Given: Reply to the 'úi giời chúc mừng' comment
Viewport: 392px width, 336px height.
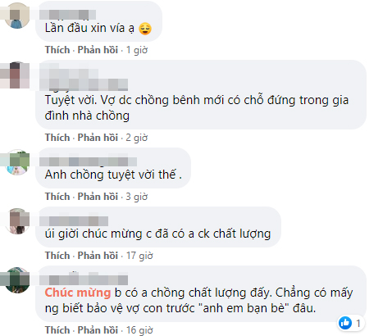Looking at the screenshot, I should [x=98, y=256].
